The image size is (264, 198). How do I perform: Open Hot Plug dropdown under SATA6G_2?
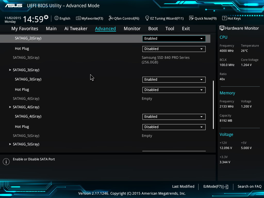[x=174, y=49]
